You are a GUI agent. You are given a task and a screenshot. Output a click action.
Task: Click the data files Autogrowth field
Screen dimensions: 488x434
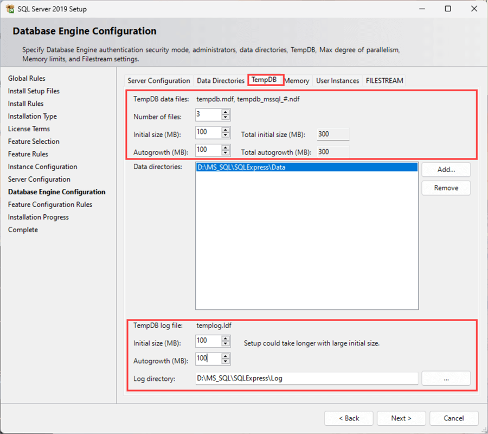209,150
